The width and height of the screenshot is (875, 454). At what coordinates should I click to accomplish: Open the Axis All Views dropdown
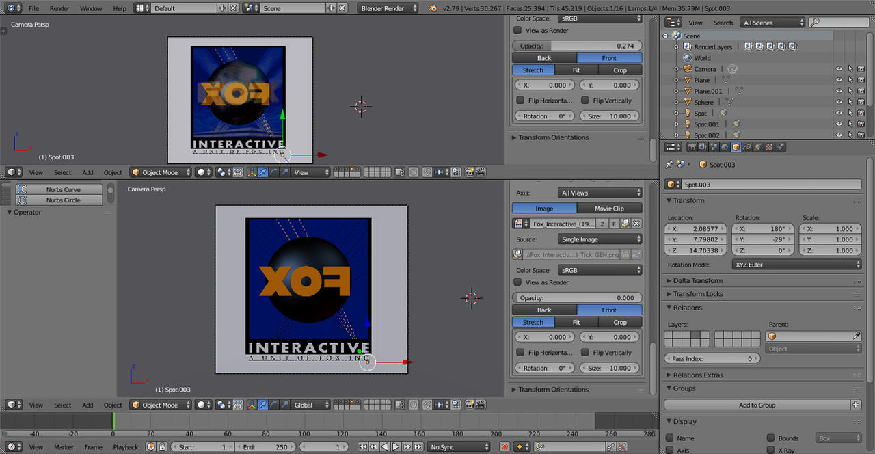pyautogui.click(x=600, y=193)
